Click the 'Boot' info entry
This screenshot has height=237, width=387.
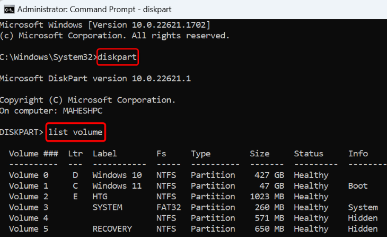358,186
